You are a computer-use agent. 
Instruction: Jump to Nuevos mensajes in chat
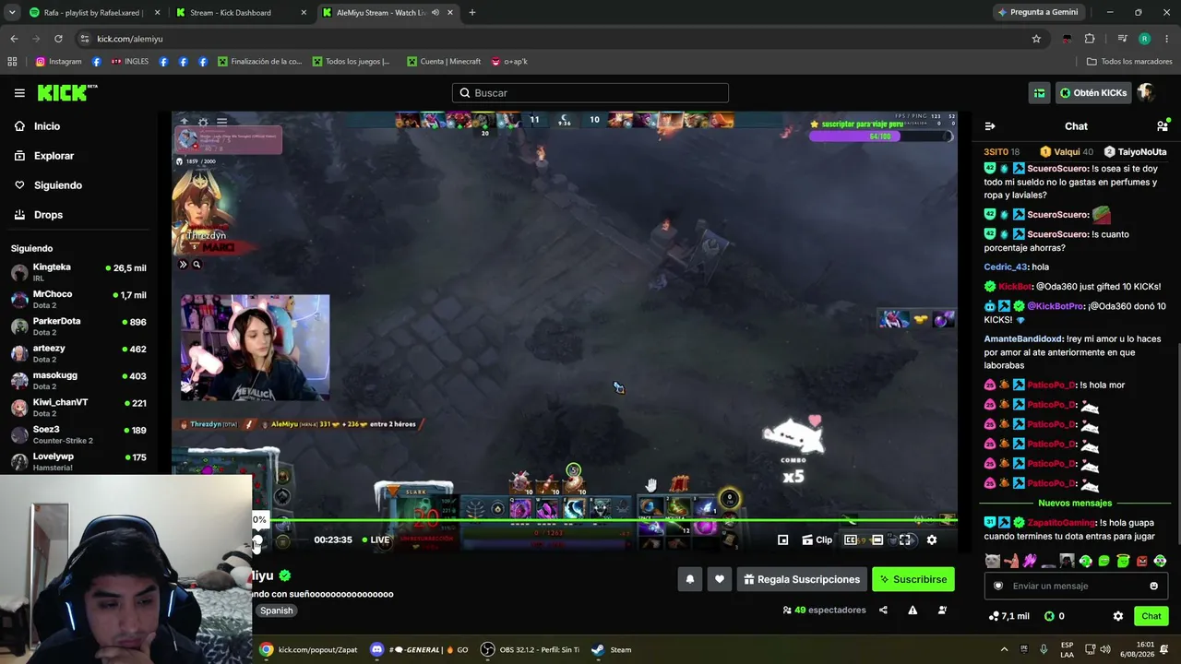[1075, 503]
